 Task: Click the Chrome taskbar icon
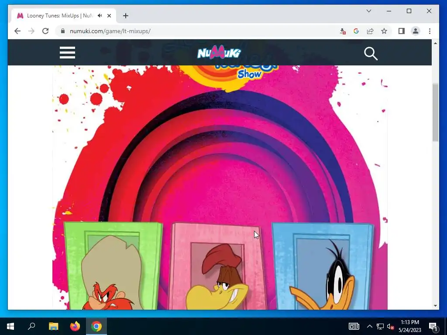point(96,326)
